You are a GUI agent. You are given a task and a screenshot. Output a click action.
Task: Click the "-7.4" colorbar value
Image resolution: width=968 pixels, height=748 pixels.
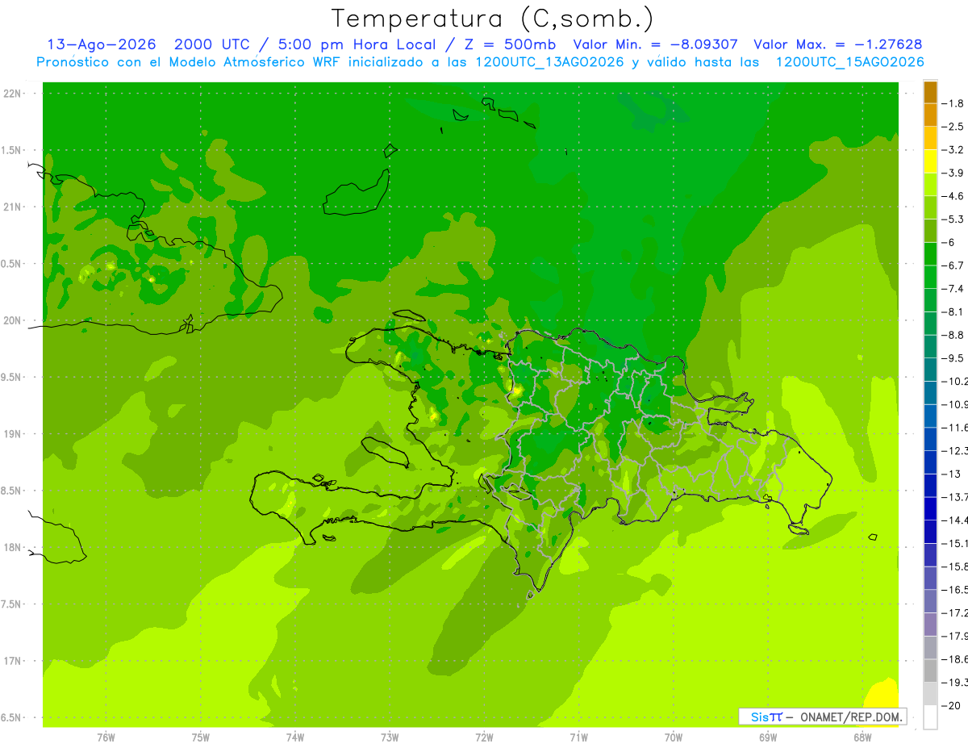(953, 288)
